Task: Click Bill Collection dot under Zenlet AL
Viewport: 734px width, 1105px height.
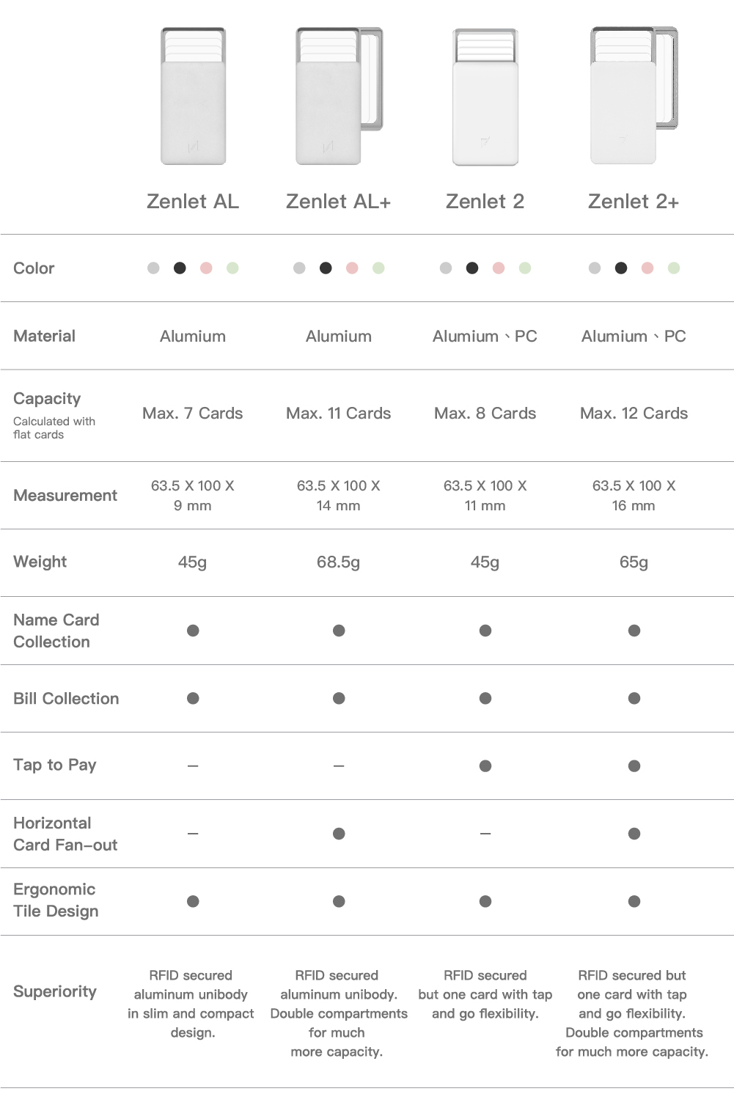Action: pos(193,698)
